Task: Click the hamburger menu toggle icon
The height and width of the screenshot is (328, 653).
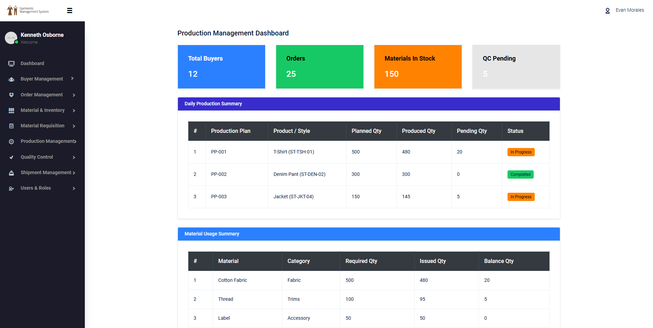Action: [70, 11]
